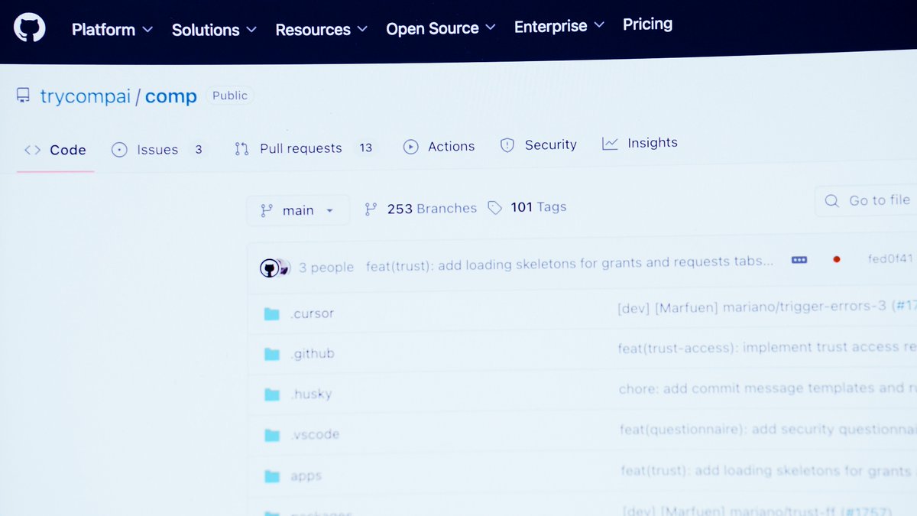Focus the Go to file search field
The image size is (917, 516).
pos(866,201)
